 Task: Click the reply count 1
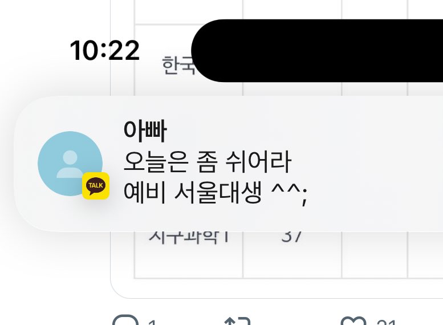click(x=153, y=322)
